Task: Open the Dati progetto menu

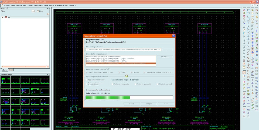Action: click(38, 5)
